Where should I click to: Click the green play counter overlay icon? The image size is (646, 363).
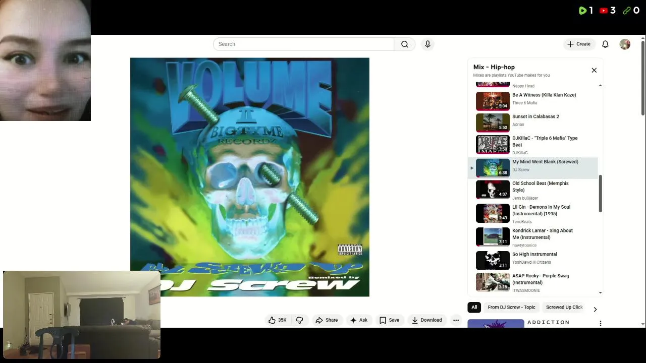(x=583, y=10)
